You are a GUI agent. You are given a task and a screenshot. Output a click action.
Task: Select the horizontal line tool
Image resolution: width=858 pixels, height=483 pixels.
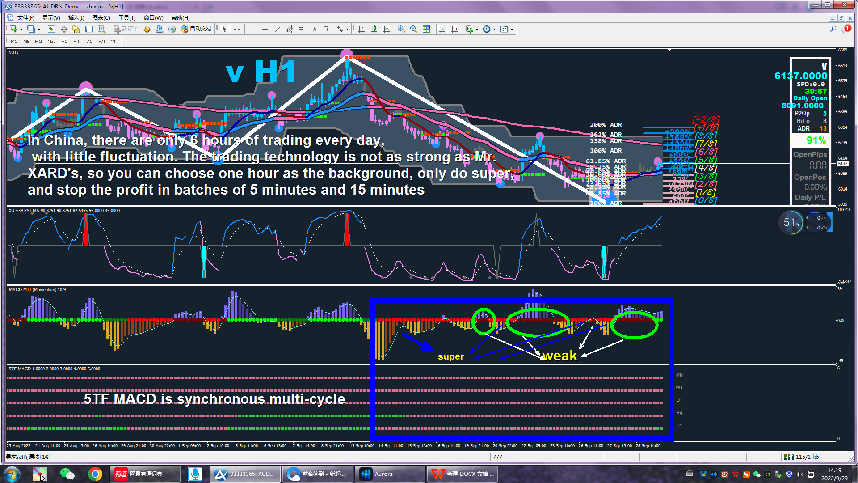point(265,29)
